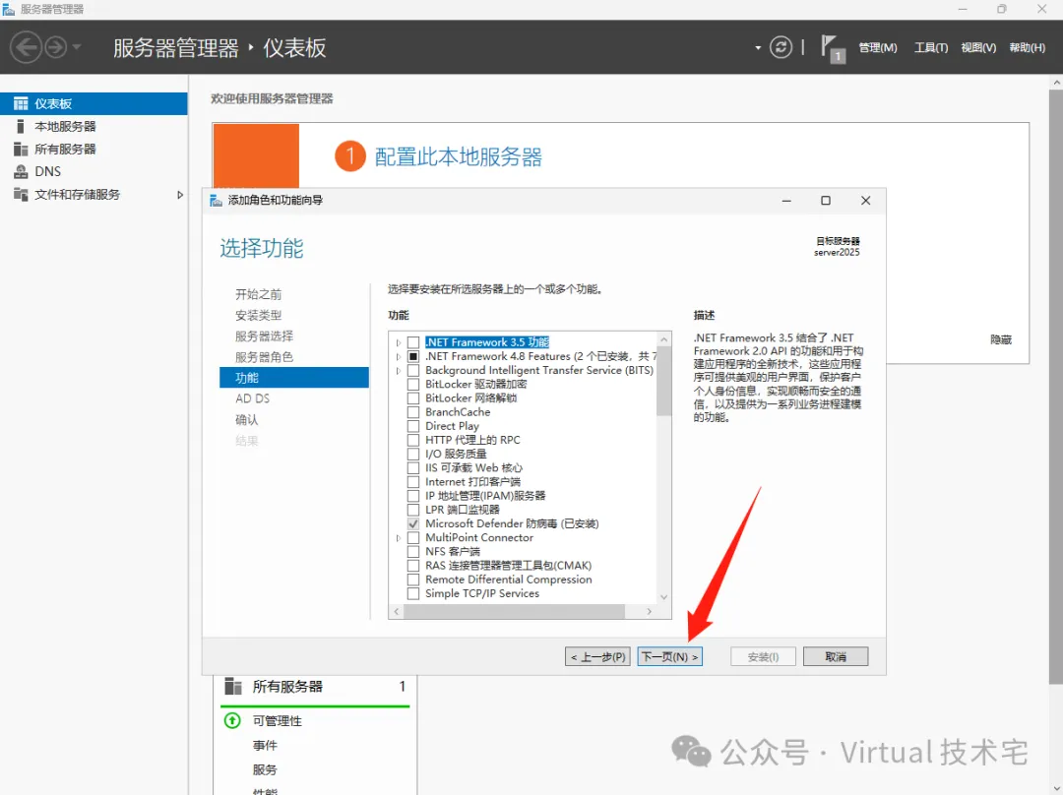
Task: Check the Direct Play checkbox
Action: pyautogui.click(x=412, y=426)
